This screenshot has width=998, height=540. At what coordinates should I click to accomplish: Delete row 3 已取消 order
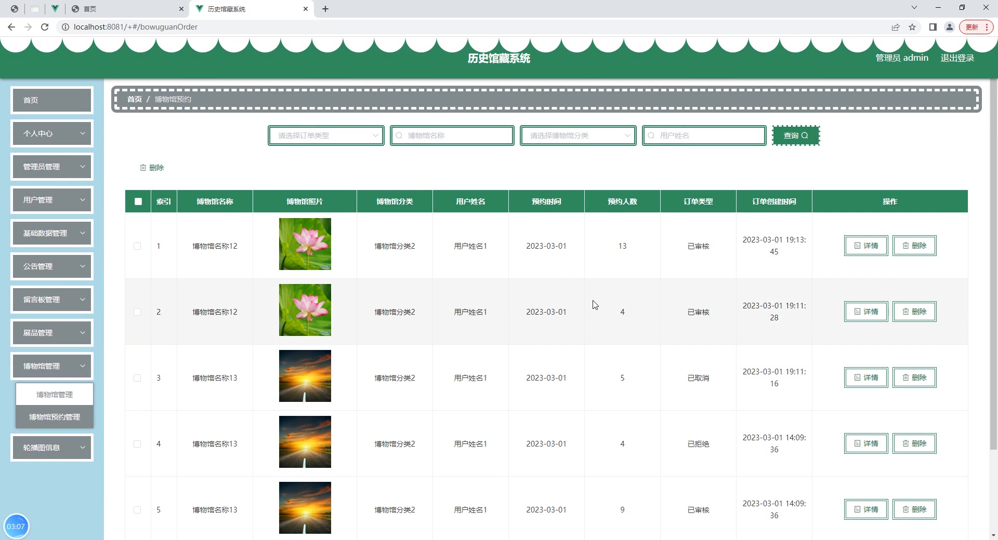(914, 377)
